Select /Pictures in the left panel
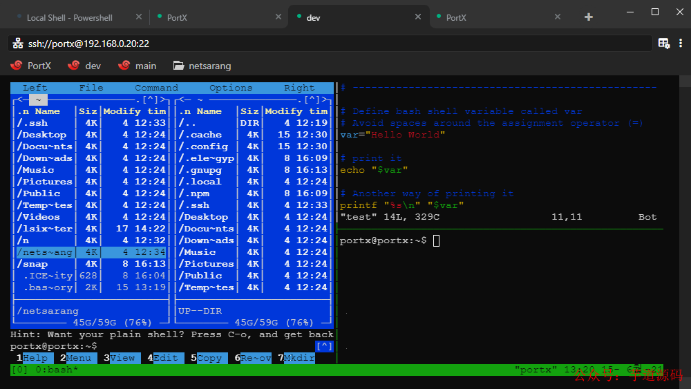This screenshot has height=389, width=691. point(91,182)
